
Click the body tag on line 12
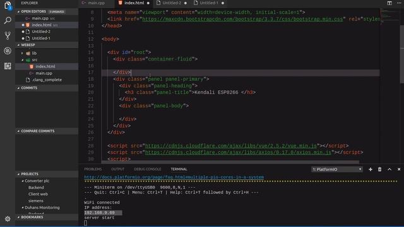110,39
